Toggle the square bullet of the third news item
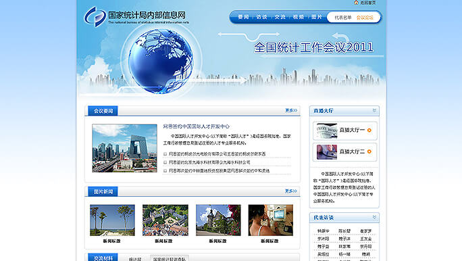Viewport: 462px width, 261px height. [x=165, y=171]
